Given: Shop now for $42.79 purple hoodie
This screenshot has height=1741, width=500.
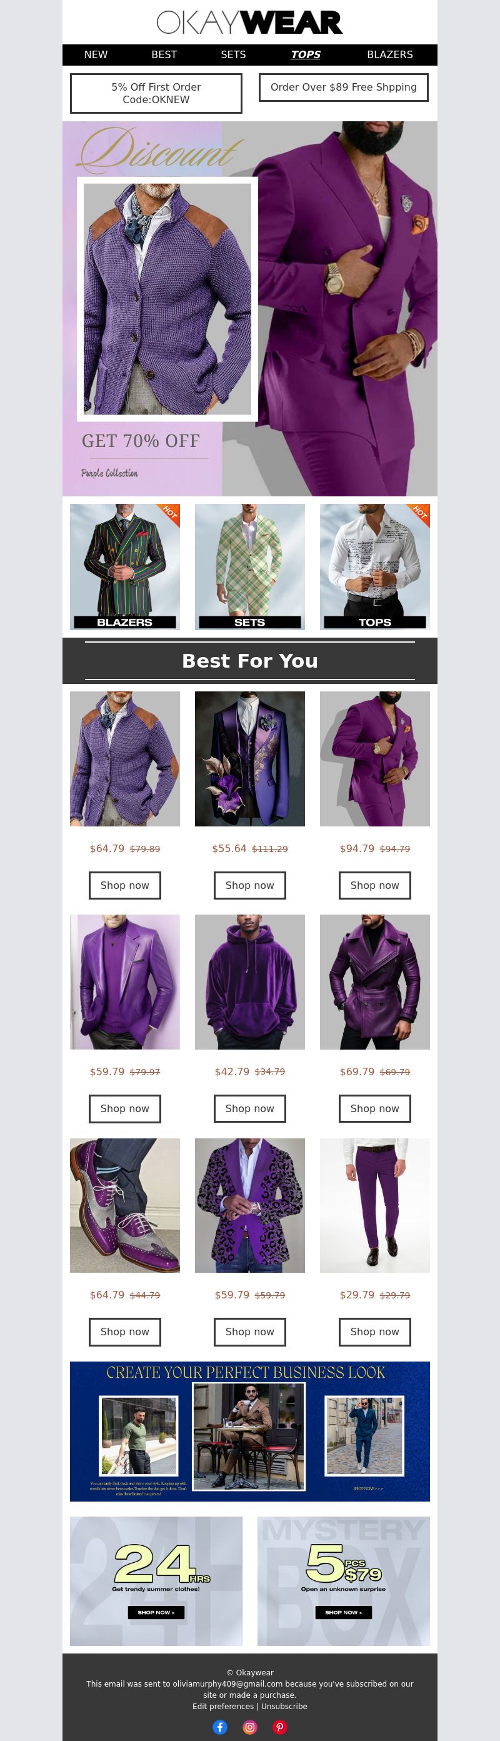Looking at the screenshot, I should click(x=250, y=1108).
